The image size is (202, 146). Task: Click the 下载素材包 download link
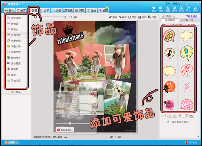pos(191,17)
